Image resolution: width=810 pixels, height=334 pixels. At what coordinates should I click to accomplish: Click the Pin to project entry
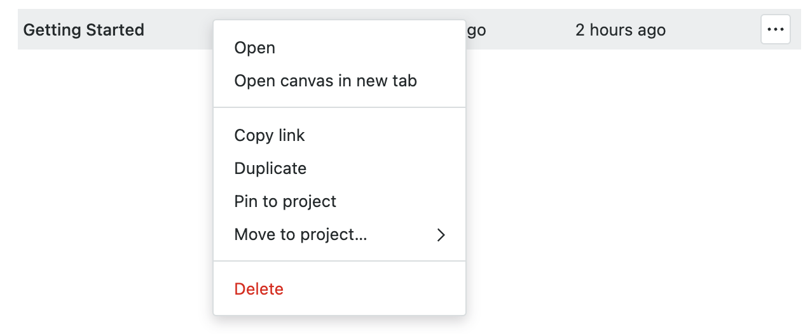(285, 202)
